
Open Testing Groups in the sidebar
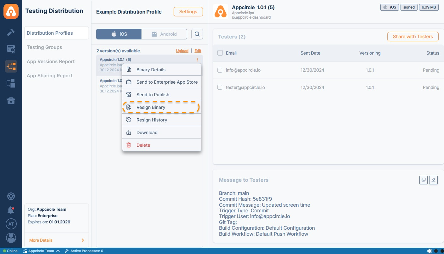tap(44, 47)
